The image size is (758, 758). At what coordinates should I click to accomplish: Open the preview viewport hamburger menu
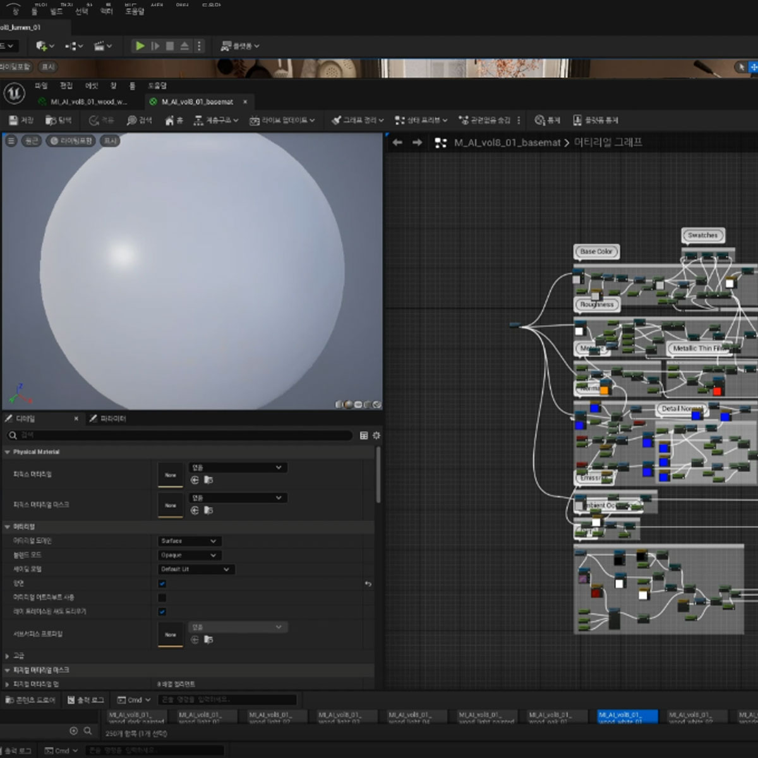point(11,141)
